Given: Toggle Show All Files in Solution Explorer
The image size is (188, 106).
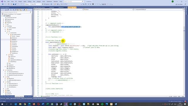Looking at the screenshot, I should click(18, 10).
